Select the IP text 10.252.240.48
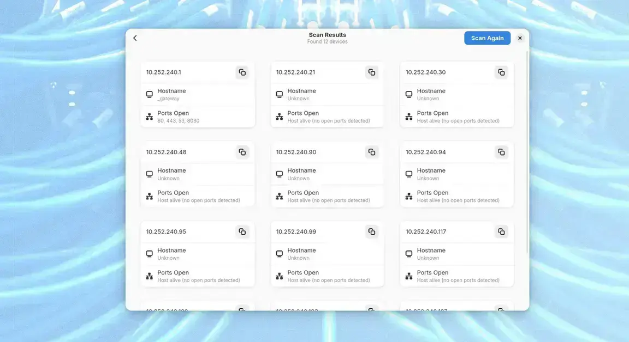 click(x=166, y=152)
